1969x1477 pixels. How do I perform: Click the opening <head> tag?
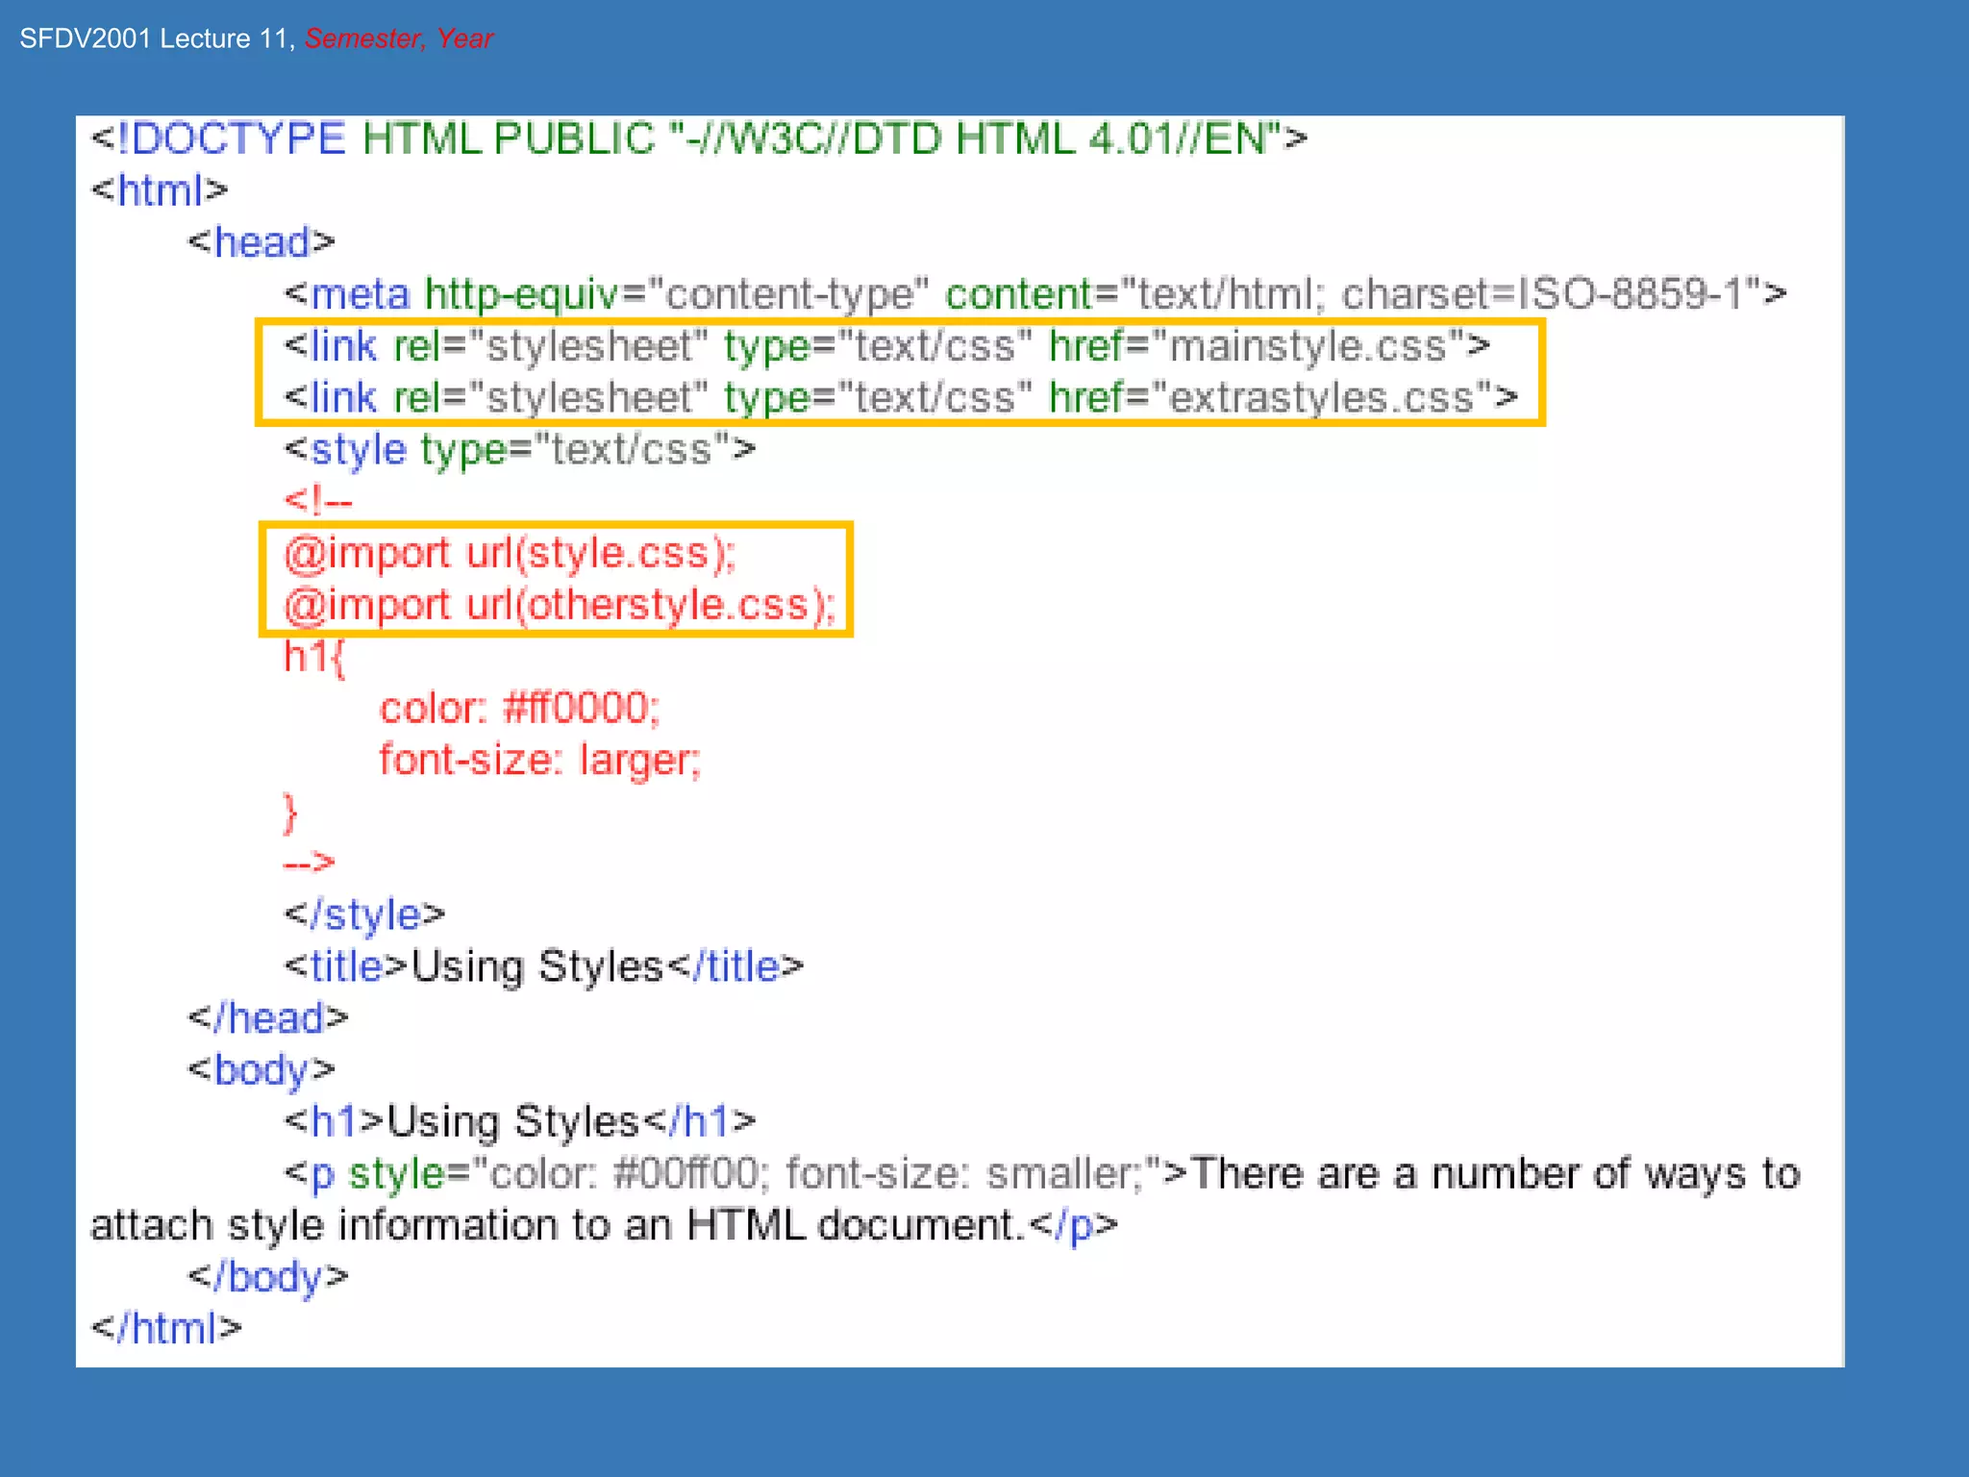261,242
